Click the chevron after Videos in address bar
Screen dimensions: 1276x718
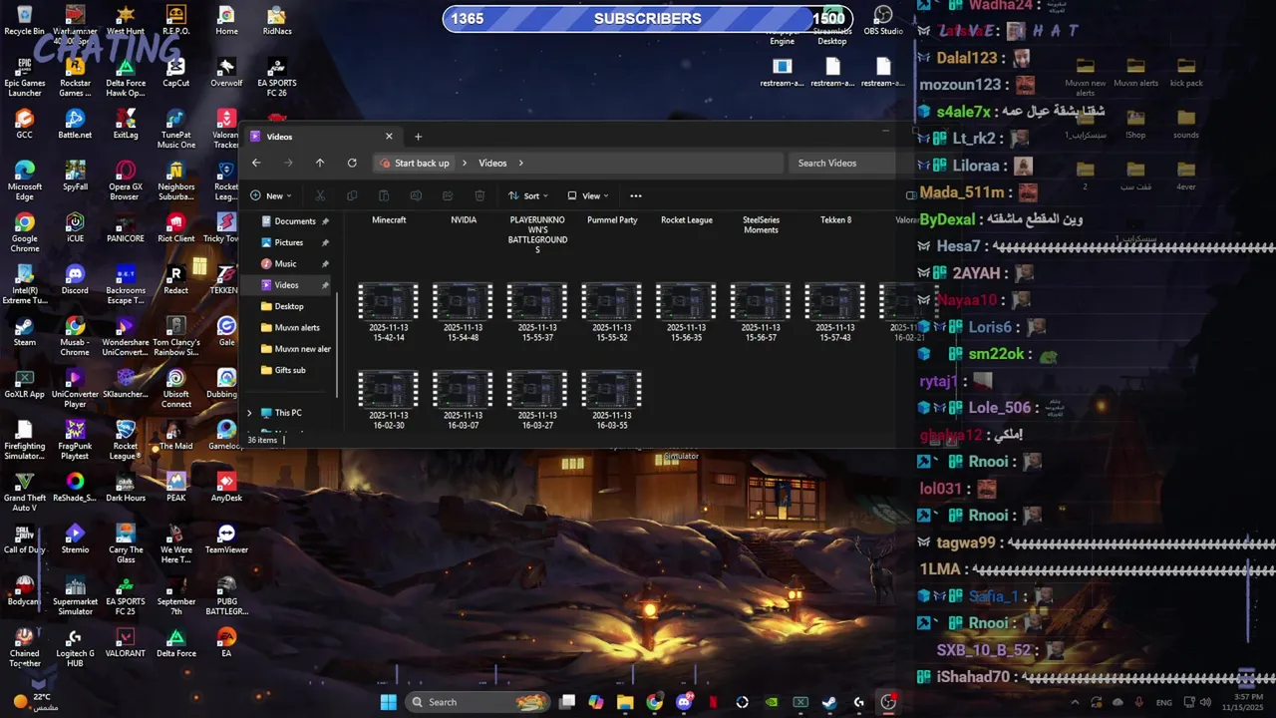click(x=520, y=163)
